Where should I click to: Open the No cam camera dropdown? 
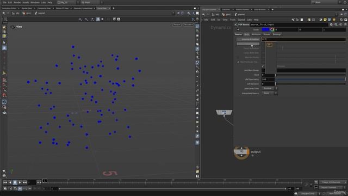(188, 24)
